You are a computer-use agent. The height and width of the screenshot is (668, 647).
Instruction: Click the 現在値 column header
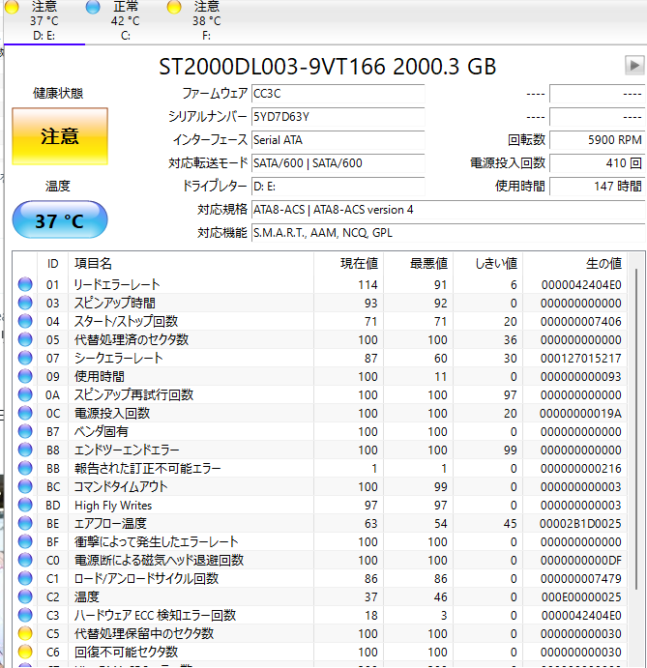coord(348,264)
